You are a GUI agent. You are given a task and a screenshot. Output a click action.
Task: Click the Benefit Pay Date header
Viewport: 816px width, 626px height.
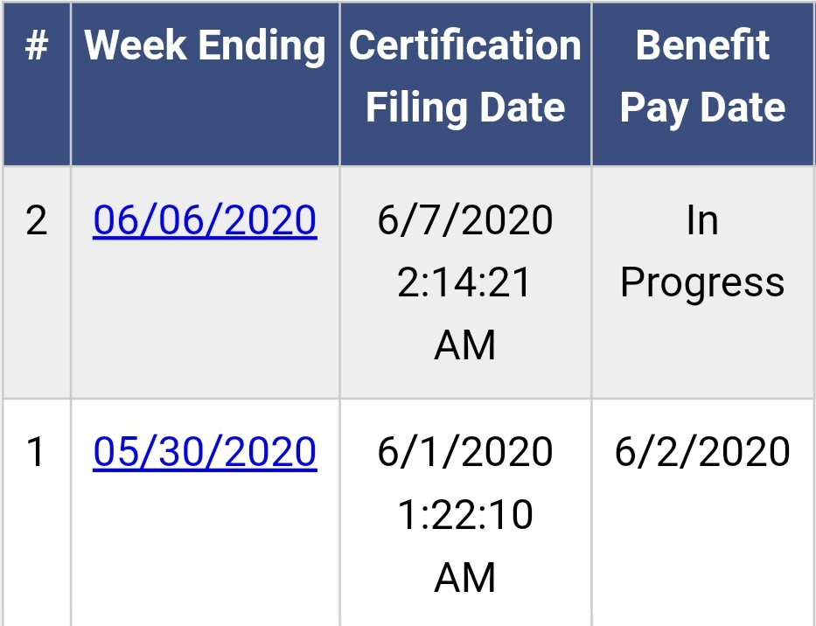[x=702, y=76]
